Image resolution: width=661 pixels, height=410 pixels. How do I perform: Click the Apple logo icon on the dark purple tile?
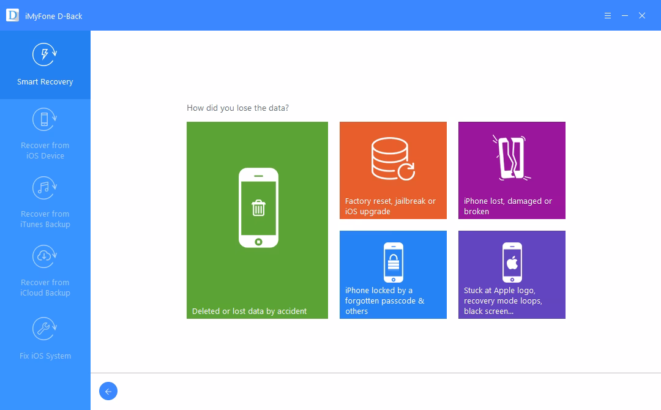511,262
